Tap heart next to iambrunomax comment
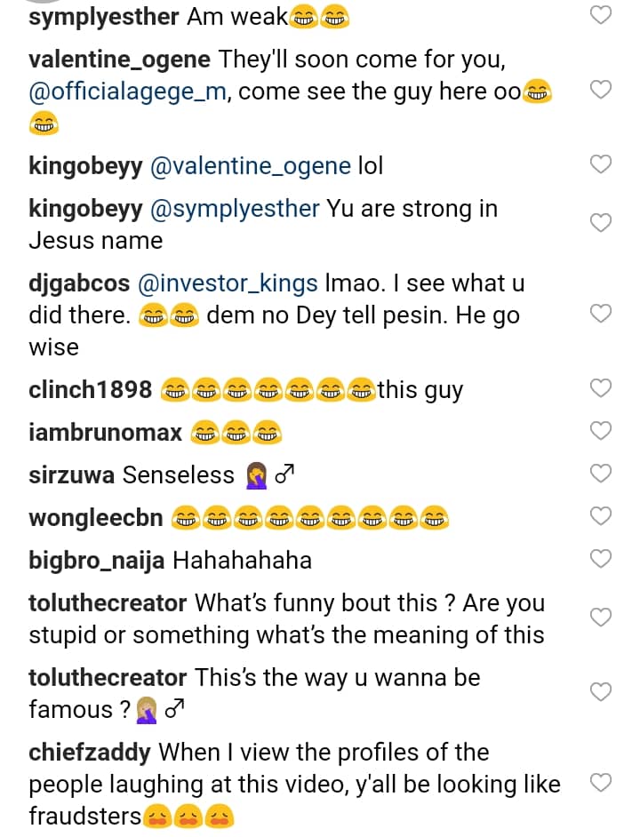Image resolution: width=640 pixels, height=837 pixels. (602, 431)
